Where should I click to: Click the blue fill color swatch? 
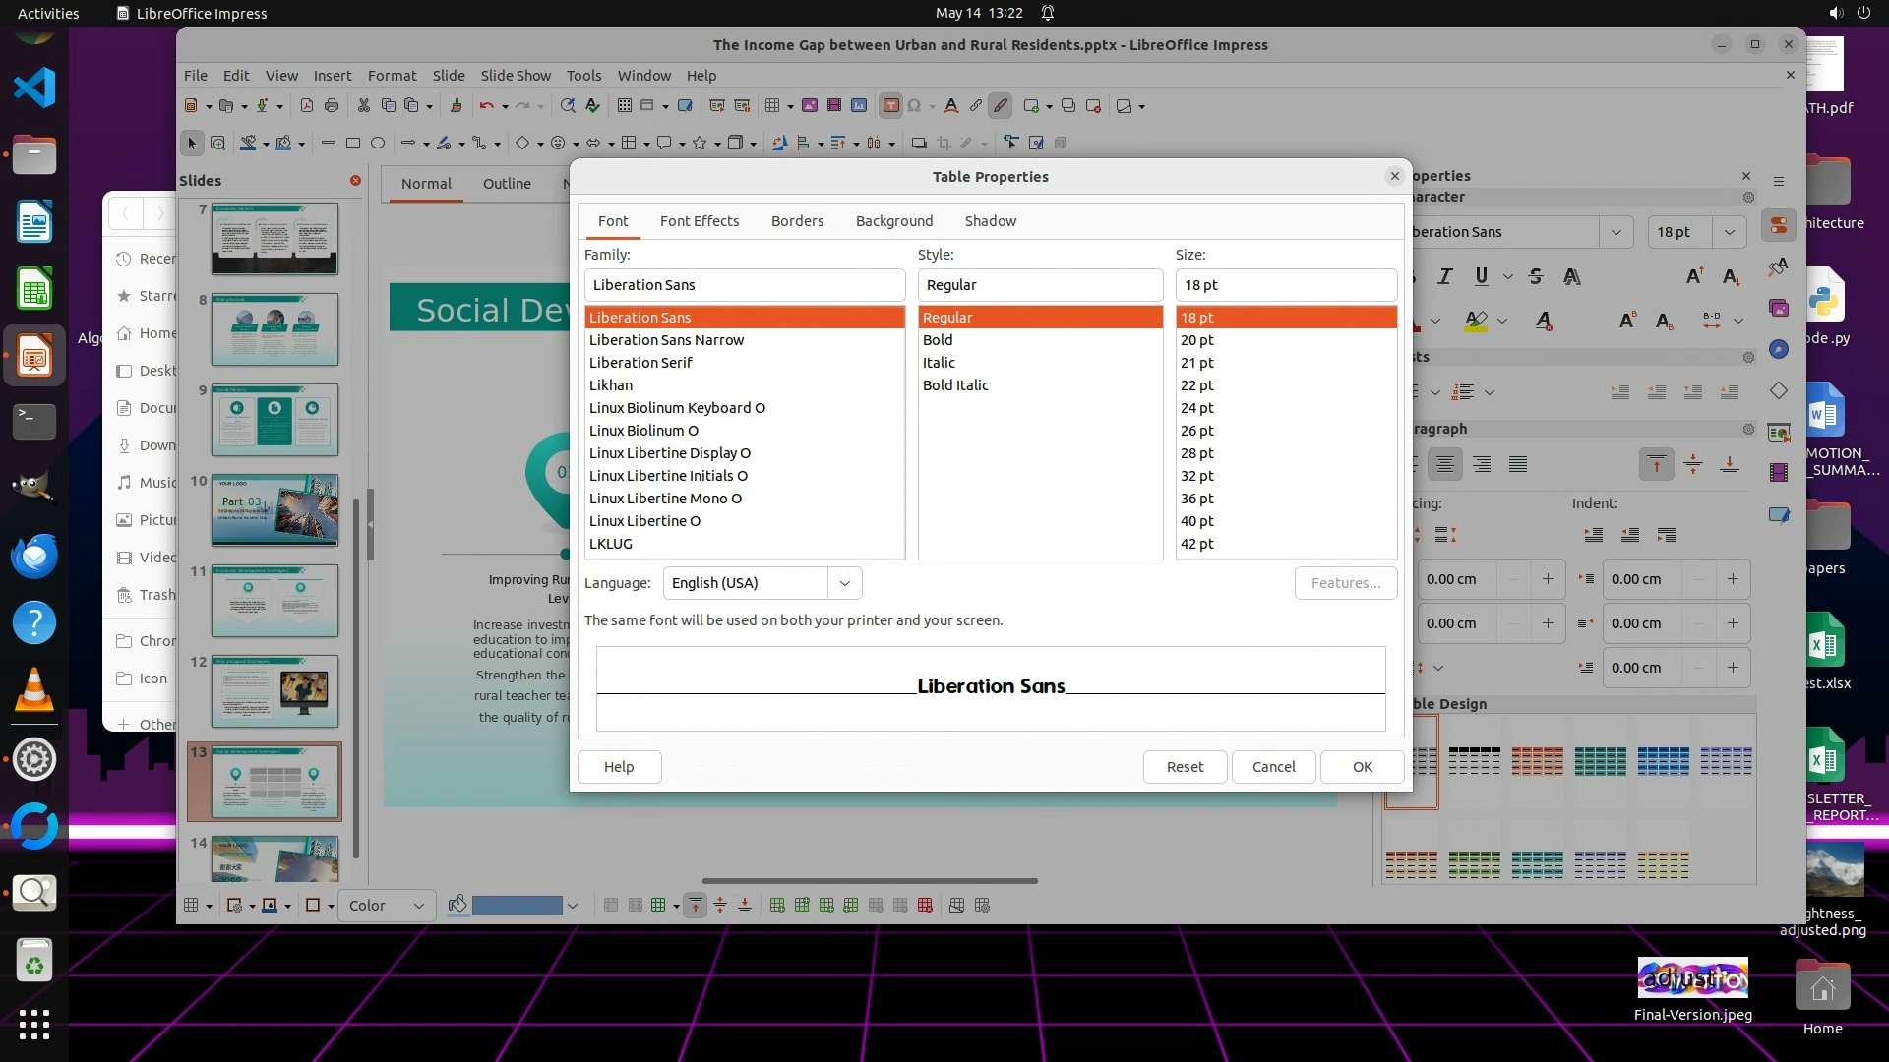(517, 906)
